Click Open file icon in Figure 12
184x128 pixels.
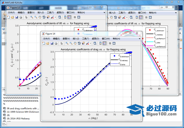[13, 17]
